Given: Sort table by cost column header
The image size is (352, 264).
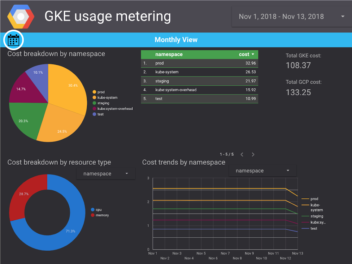Looking at the screenshot, I should coord(244,54).
